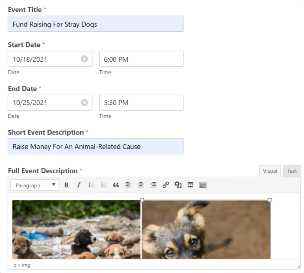Viewport: 304px width, 273px height.
Task: Click the editor resize grip corner
Action: [298, 267]
